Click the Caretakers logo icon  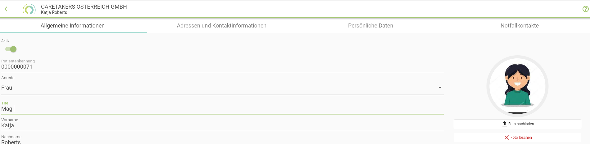[x=29, y=9]
